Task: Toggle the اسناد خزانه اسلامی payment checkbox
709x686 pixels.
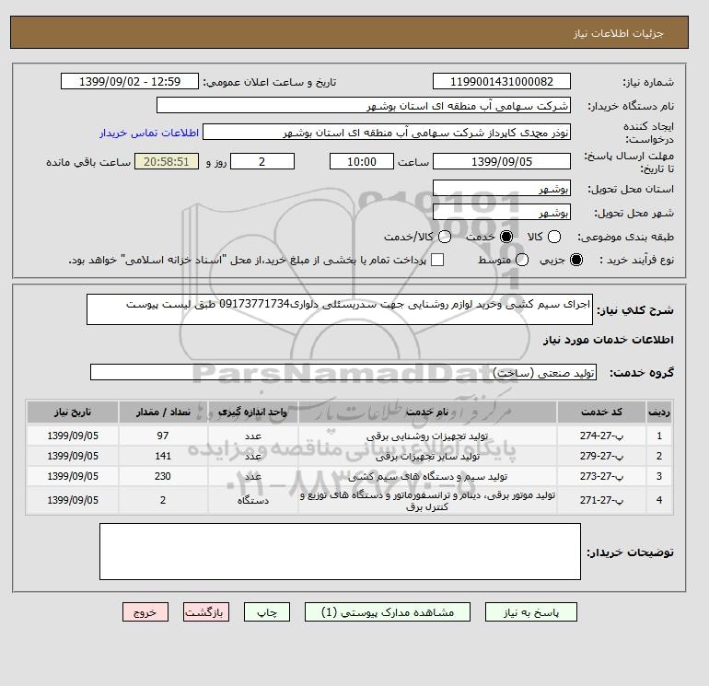Action: pyautogui.click(x=437, y=260)
